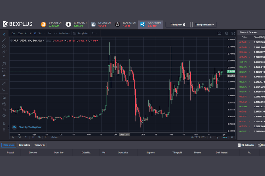Open the Trading simulation button
Image resolution: width=265 pixels, height=176 pixels.
coord(204,25)
